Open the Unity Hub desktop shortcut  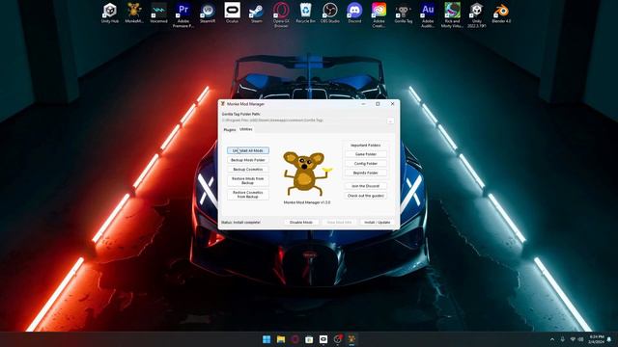coord(109,13)
